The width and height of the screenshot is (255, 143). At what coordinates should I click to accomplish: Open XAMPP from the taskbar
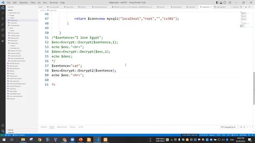[105, 139]
